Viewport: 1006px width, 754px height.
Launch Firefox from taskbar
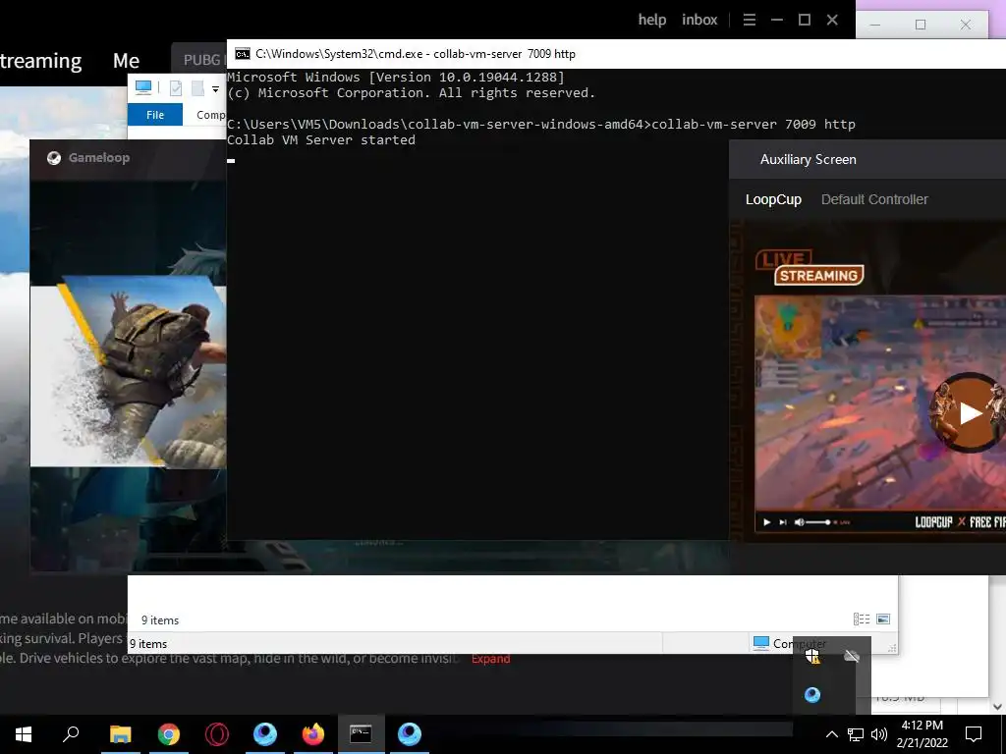point(313,734)
